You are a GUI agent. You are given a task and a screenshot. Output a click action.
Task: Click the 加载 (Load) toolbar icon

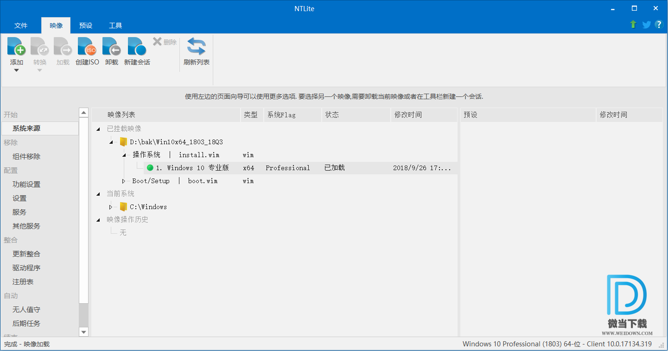coord(63,47)
